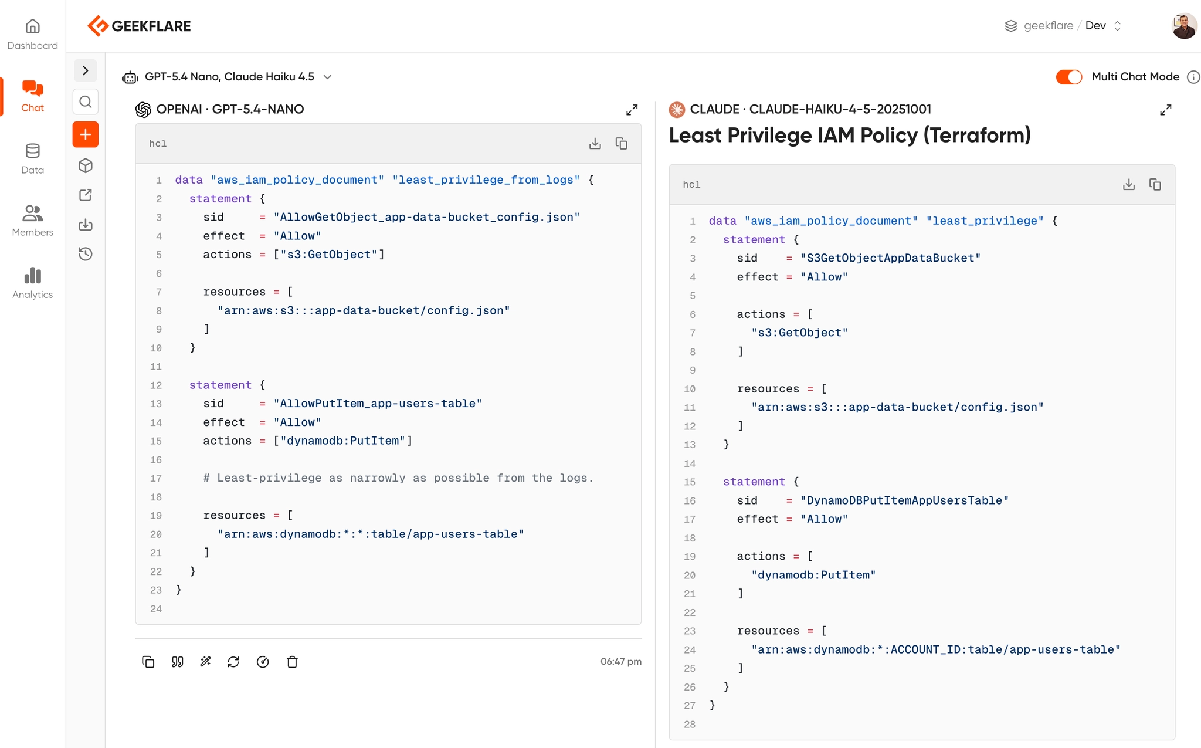Open the search icon in sidebar
Viewport: 1201px width, 748px height.
pos(86,102)
